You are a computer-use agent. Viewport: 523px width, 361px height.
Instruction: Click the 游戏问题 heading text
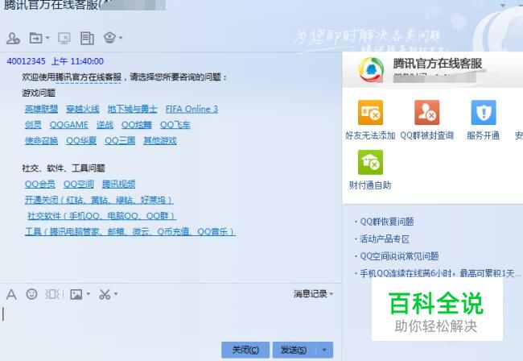(x=39, y=93)
